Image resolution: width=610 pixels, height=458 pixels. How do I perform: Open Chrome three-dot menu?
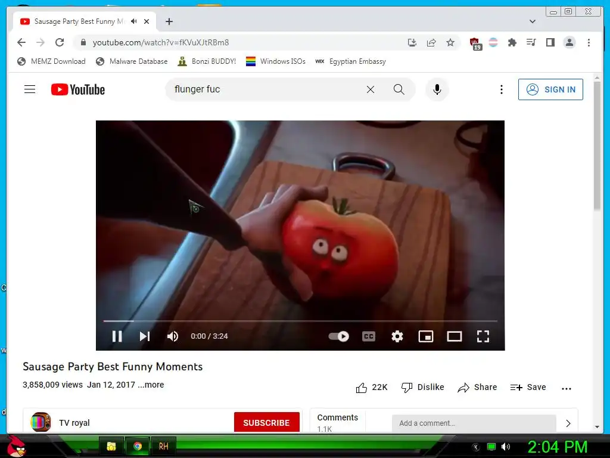click(x=589, y=42)
